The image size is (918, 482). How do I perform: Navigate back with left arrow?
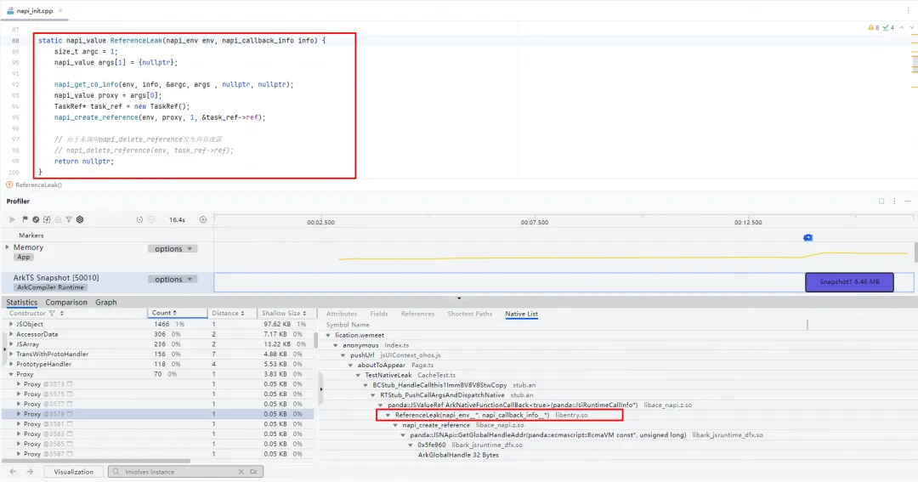coord(13,472)
